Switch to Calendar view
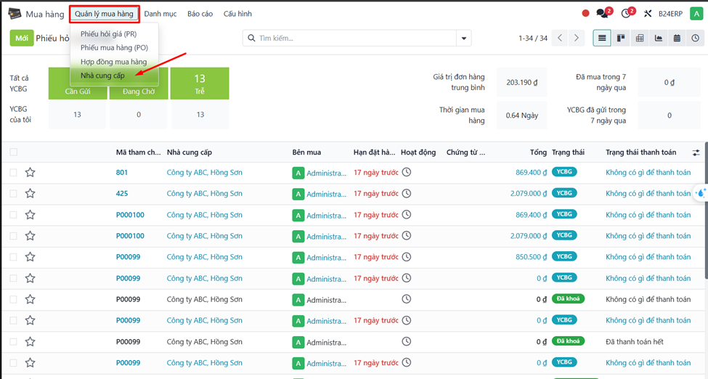 click(677, 38)
